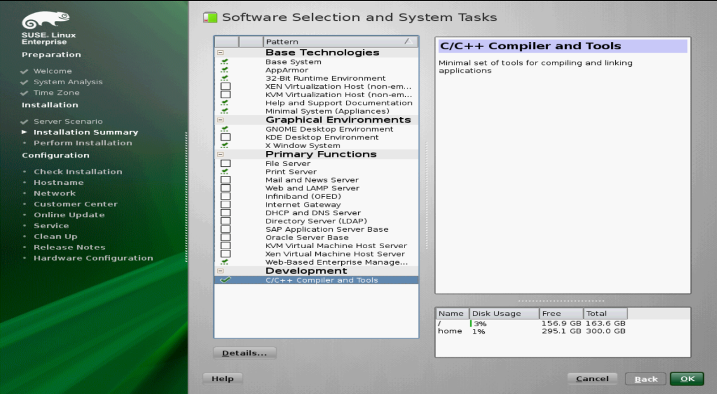717x394 pixels.
Task: Click Release Notes in the sidebar
Action: tap(69, 247)
